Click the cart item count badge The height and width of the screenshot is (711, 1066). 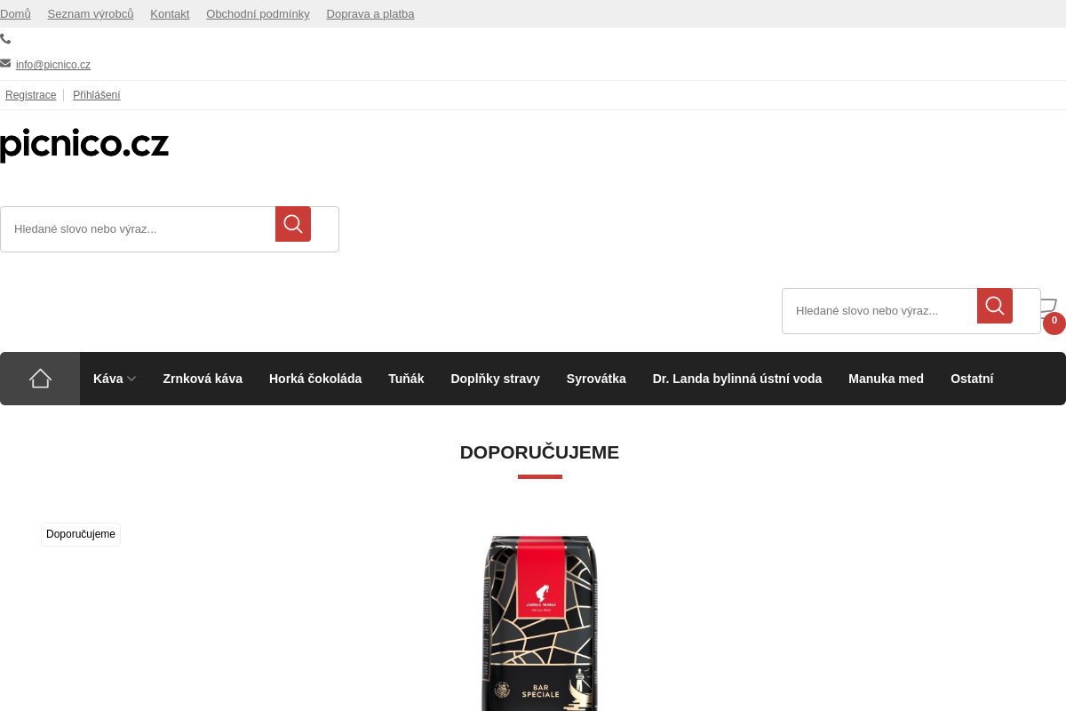(1054, 323)
